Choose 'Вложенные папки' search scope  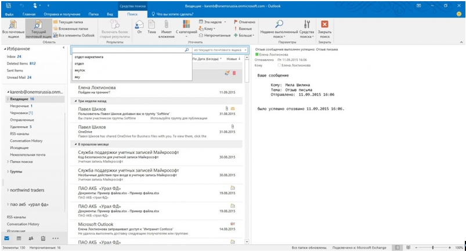point(71,28)
